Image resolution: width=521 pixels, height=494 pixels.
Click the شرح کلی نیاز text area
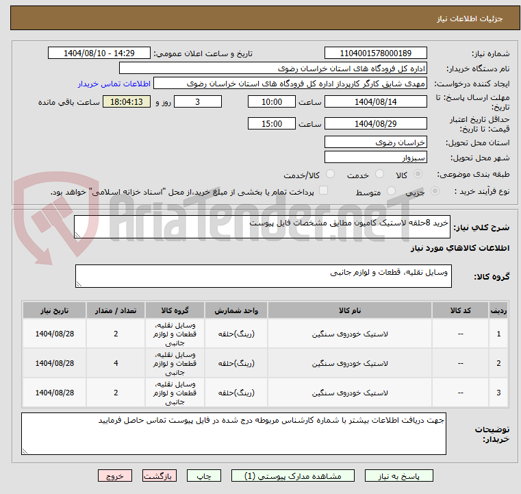[262, 227]
